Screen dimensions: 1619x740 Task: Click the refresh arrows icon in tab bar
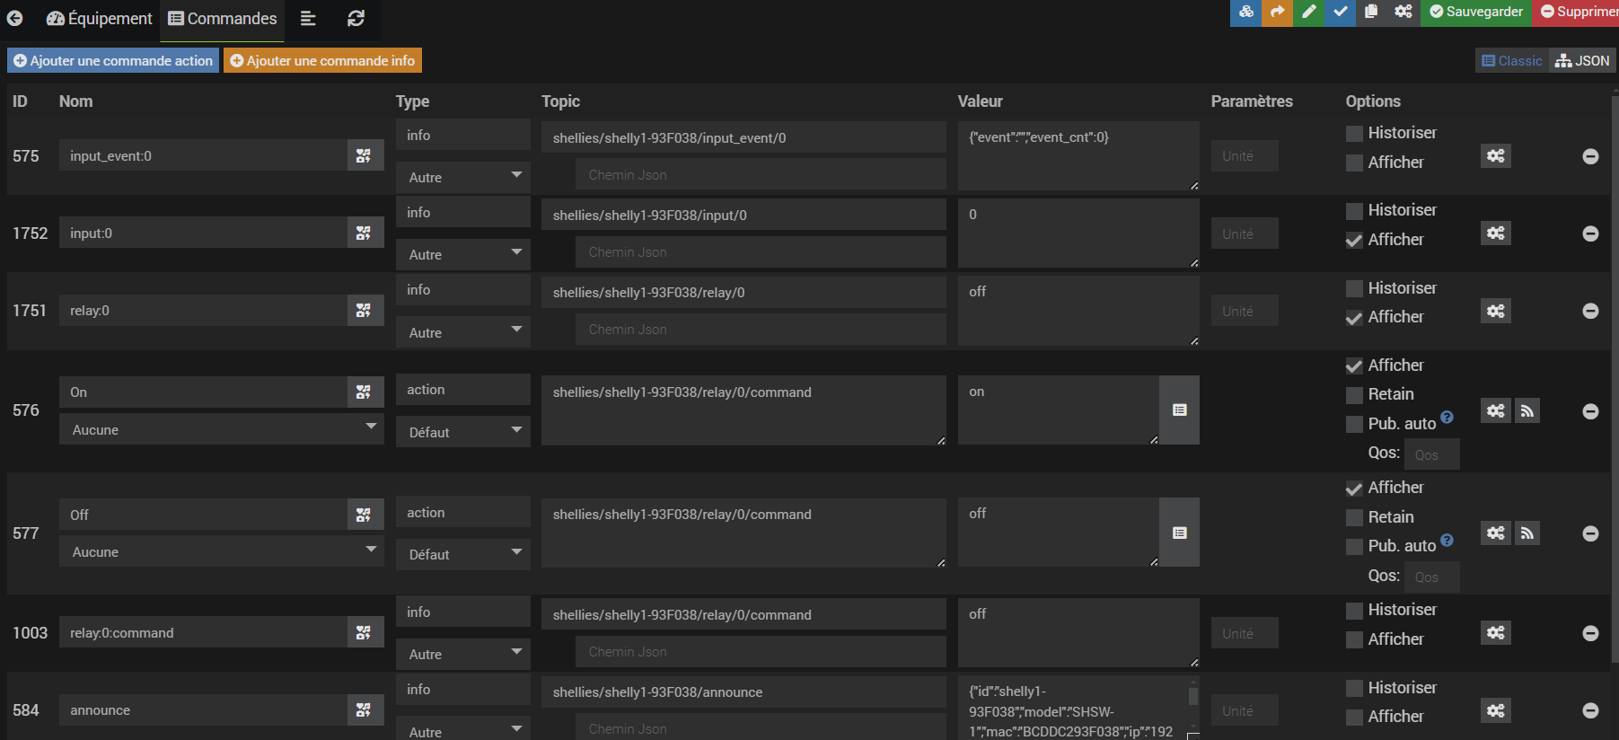[356, 18]
